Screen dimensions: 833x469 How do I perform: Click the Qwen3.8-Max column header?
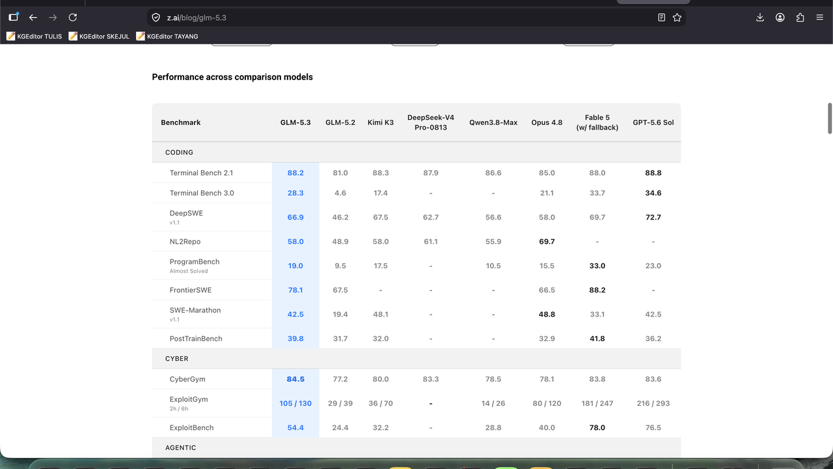[493, 122]
